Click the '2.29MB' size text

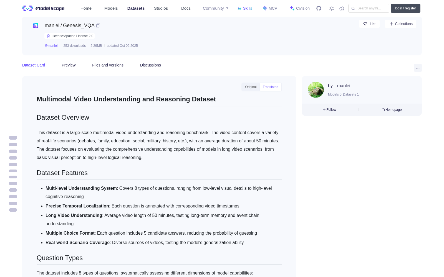click(x=96, y=46)
